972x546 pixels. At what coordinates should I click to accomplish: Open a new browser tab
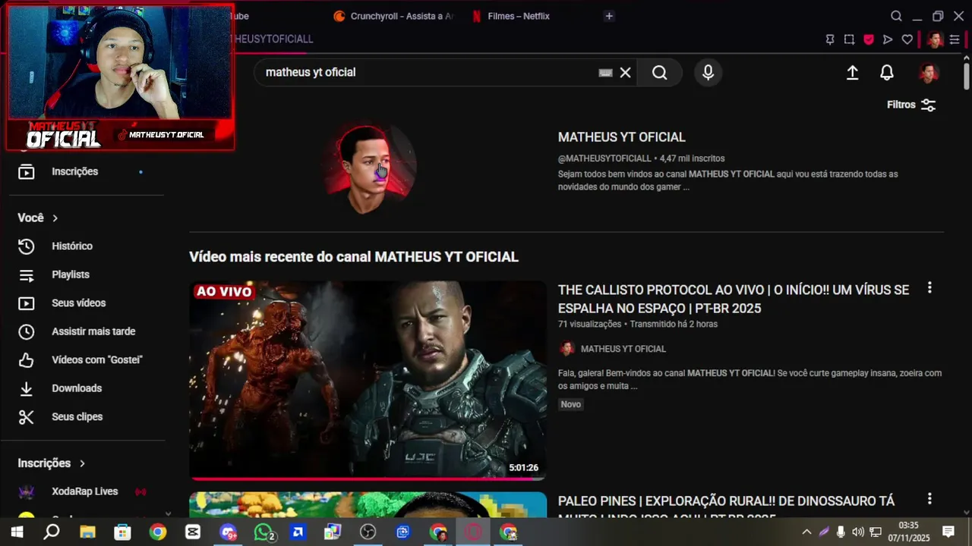pyautogui.click(x=609, y=16)
